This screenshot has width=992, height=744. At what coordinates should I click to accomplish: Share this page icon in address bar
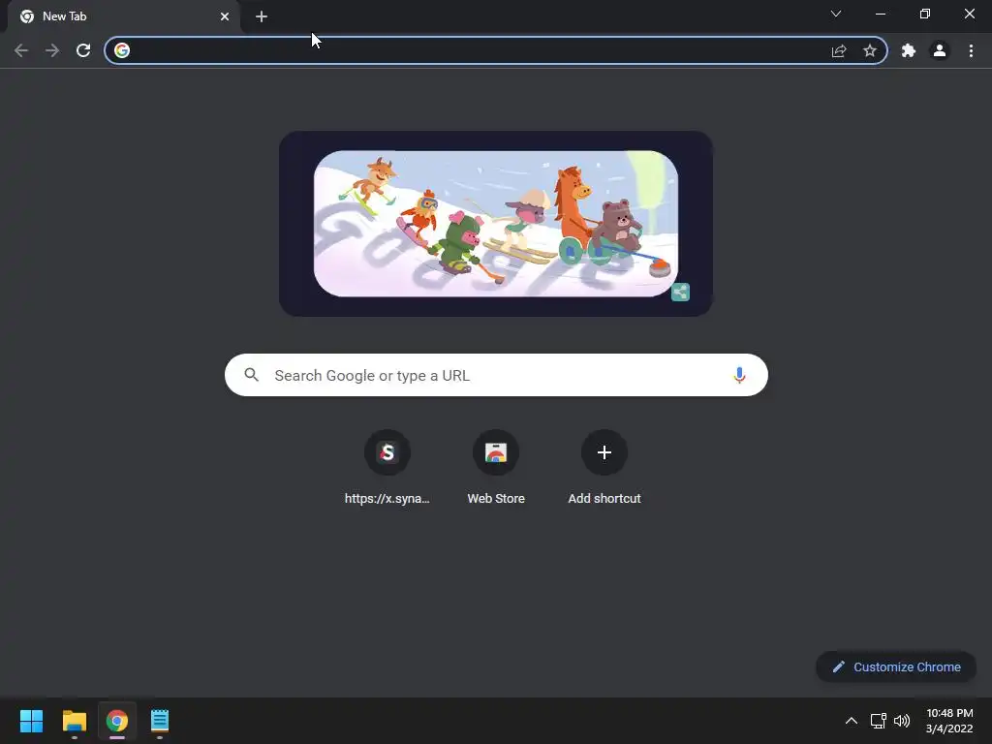(x=839, y=50)
